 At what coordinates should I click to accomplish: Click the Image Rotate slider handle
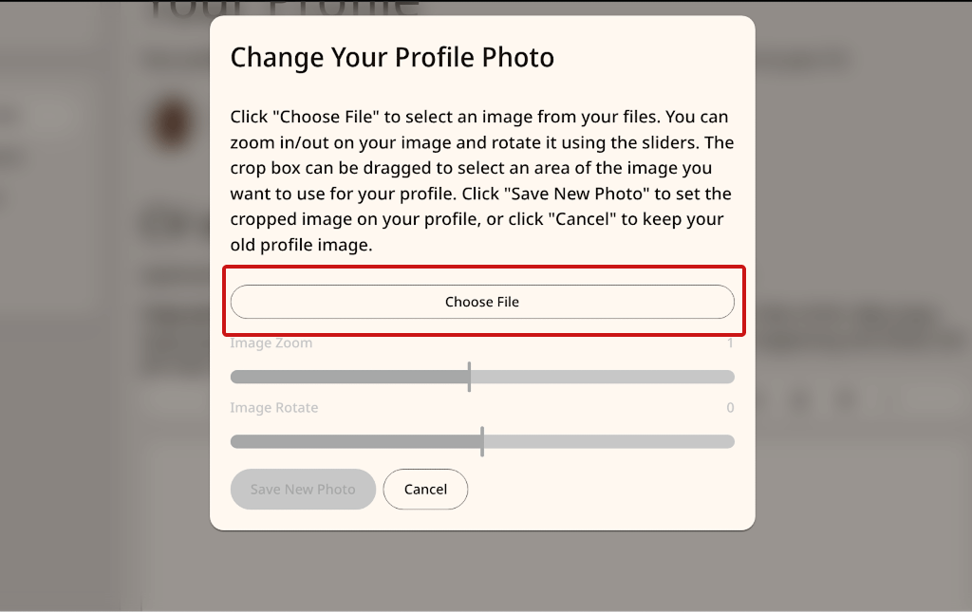coord(483,440)
